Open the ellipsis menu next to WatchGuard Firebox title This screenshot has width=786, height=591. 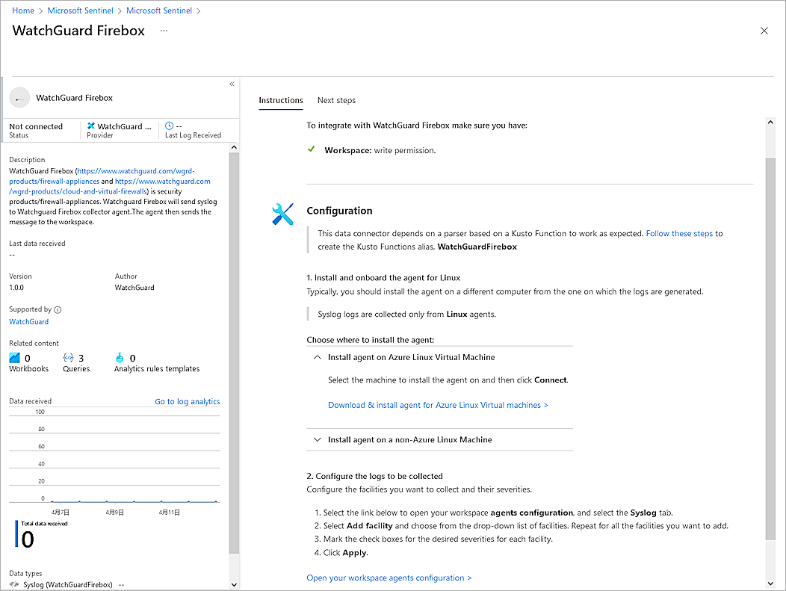(164, 32)
